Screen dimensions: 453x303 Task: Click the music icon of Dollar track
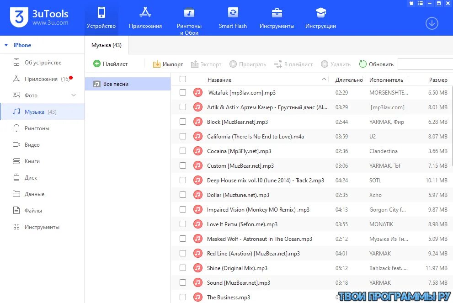tap(197, 195)
